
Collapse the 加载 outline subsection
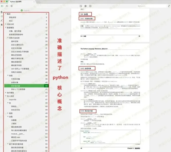click(x=8, y=117)
